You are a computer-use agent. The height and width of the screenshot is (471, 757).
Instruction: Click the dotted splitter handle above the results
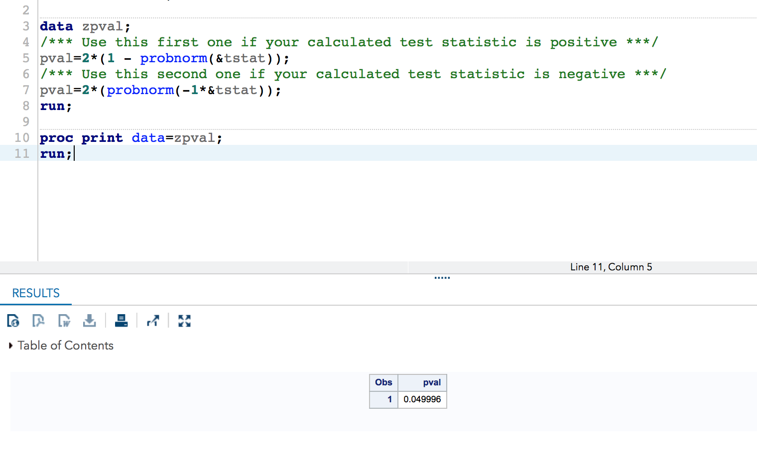[442, 278]
